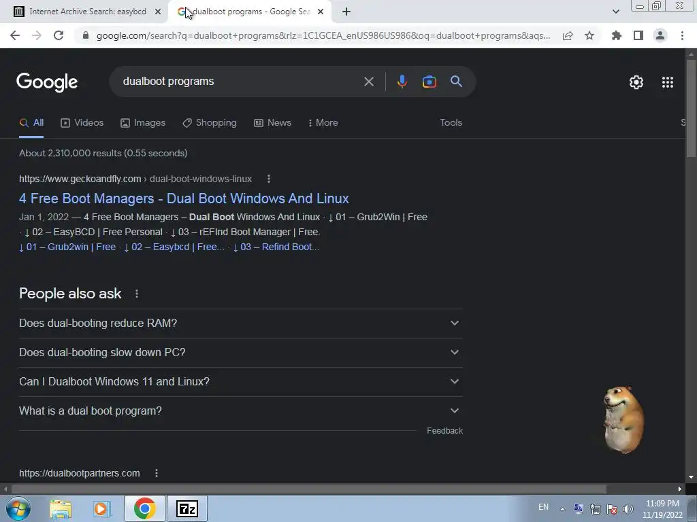Go to the Google logo homepage
This screenshot has height=522, width=697.
pos(47,82)
